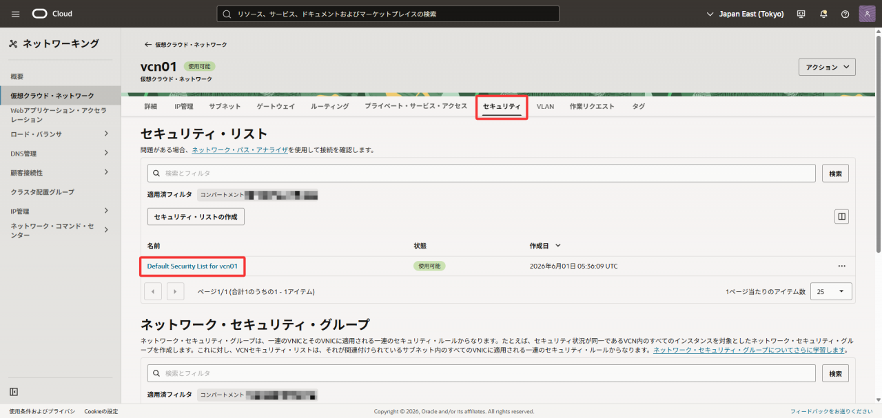Switch to the サブネット tab
Screen dimensions: 882x418
(225, 107)
